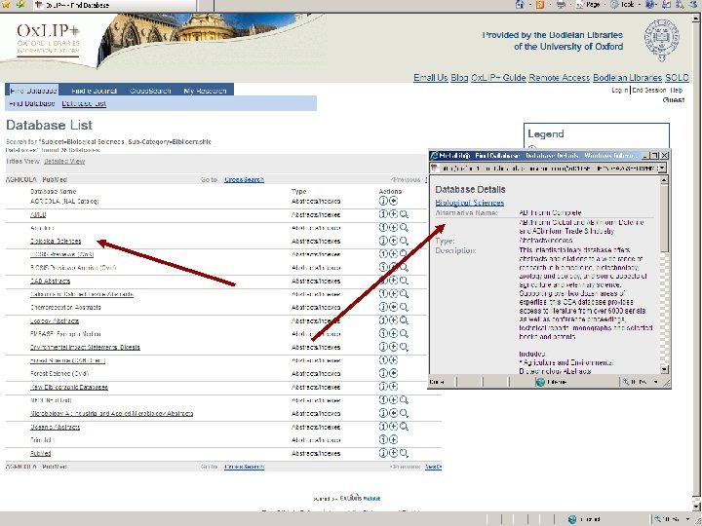Screen dimensions: 702x526
Task: Switch to Find e-Journal tab
Action: click(94, 91)
